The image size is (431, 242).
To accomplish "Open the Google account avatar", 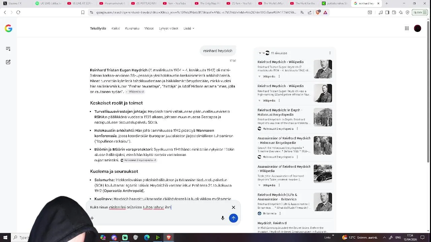I will pos(418,29).
